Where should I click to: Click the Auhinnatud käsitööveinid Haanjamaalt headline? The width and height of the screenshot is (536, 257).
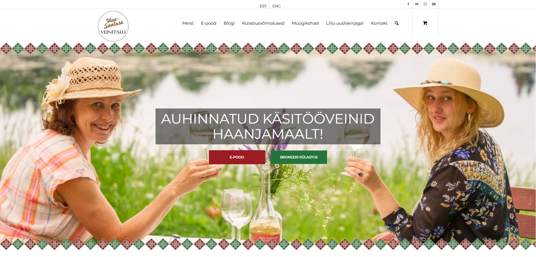pos(268,126)
